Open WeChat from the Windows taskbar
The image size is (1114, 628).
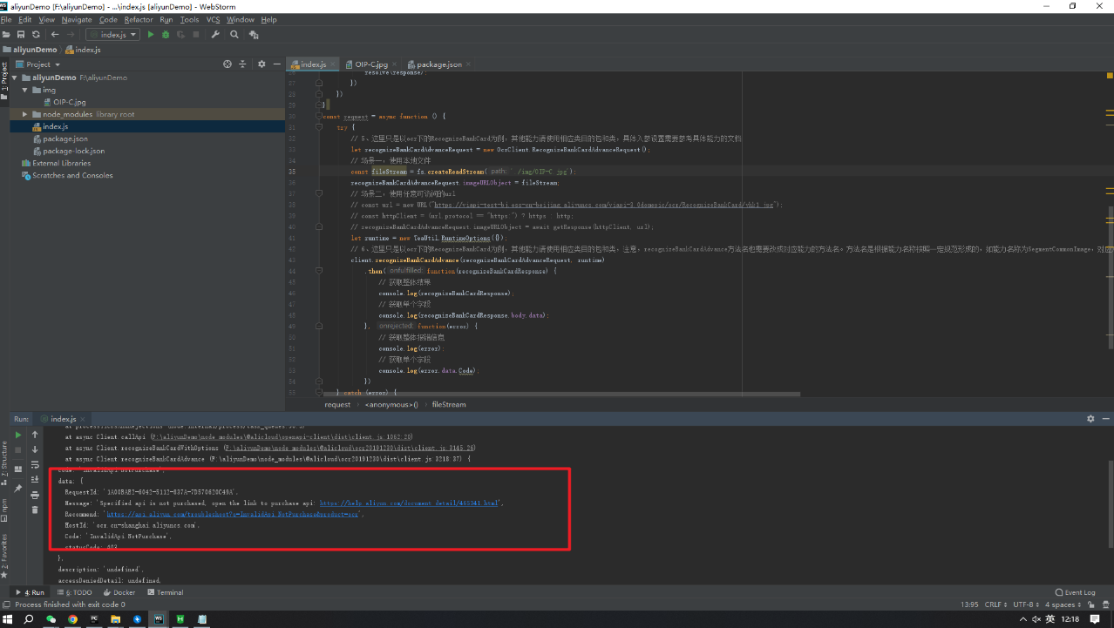51,619
